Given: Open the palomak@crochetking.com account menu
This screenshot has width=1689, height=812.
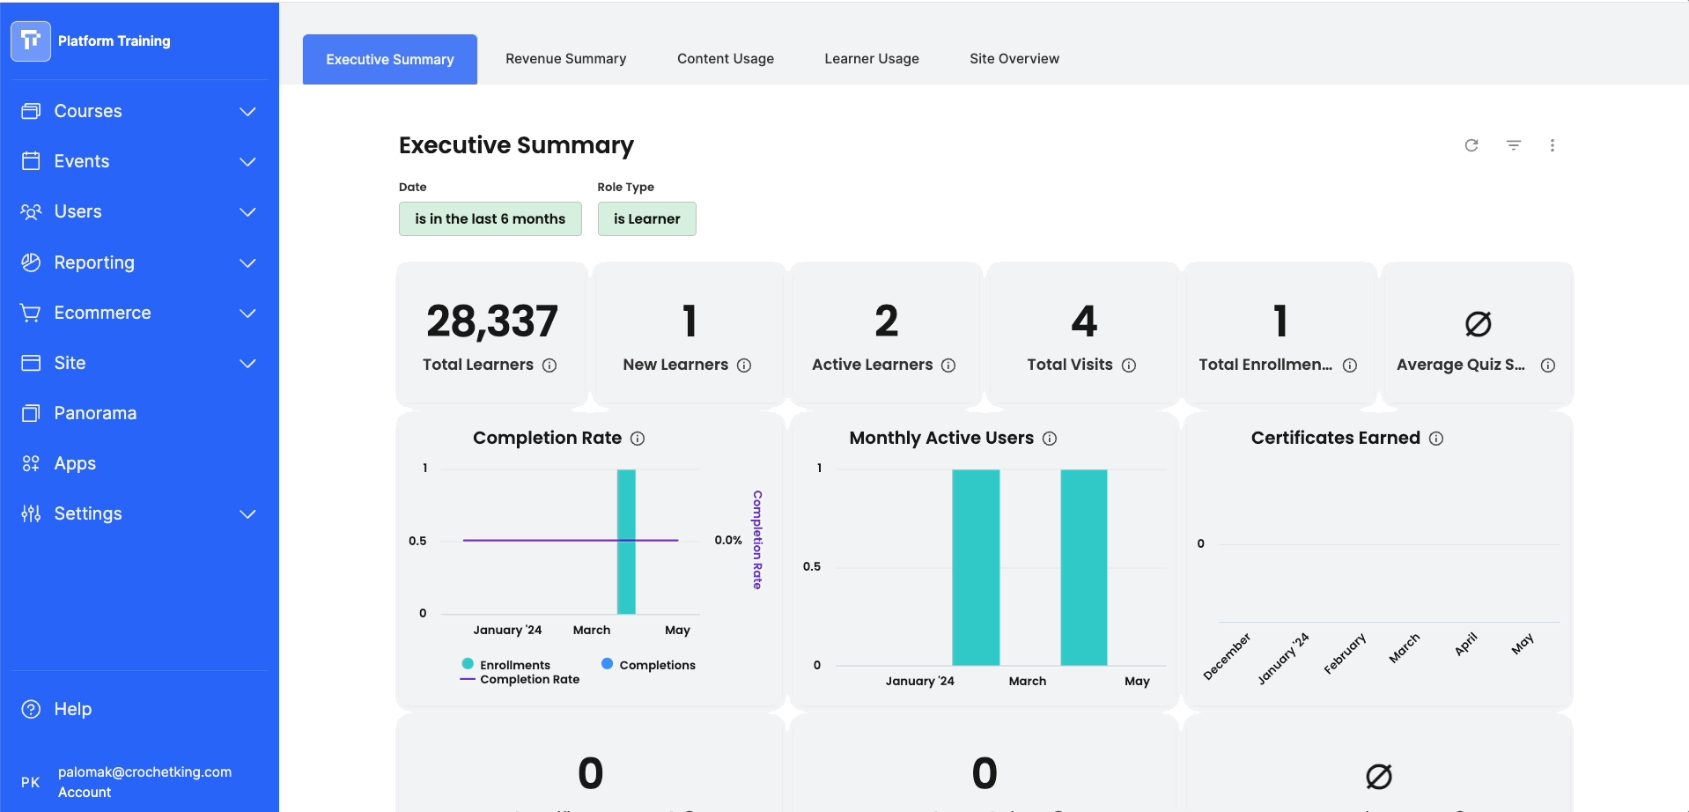Looking at the screenshot, I should 144,781.
